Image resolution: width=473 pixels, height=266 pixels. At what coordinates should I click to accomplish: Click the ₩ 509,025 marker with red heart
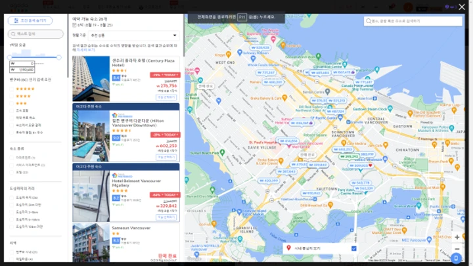tap(361, 166)
